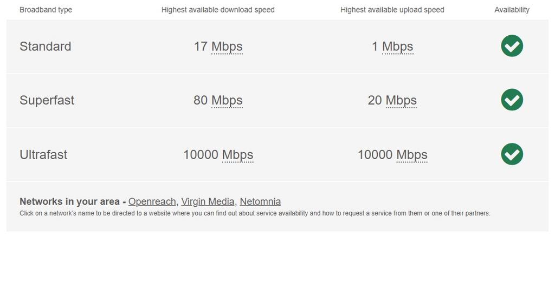Click the Broadband type column header
The width and height of the screenshot is (555, 288).
(x=46, y=10)
